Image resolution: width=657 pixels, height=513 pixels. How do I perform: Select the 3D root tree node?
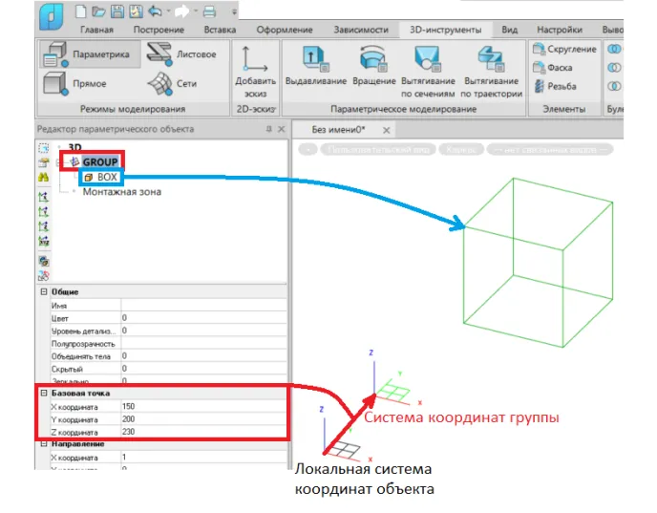(74, 147)
